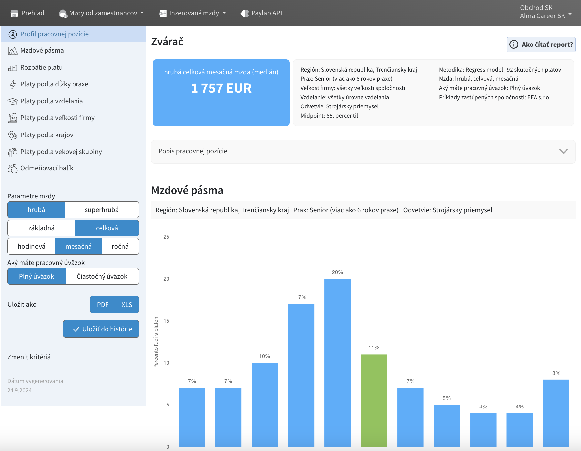Choose ročná pay period
The width and height of the screenshot is (581, 451).
(x=120, y=246)
